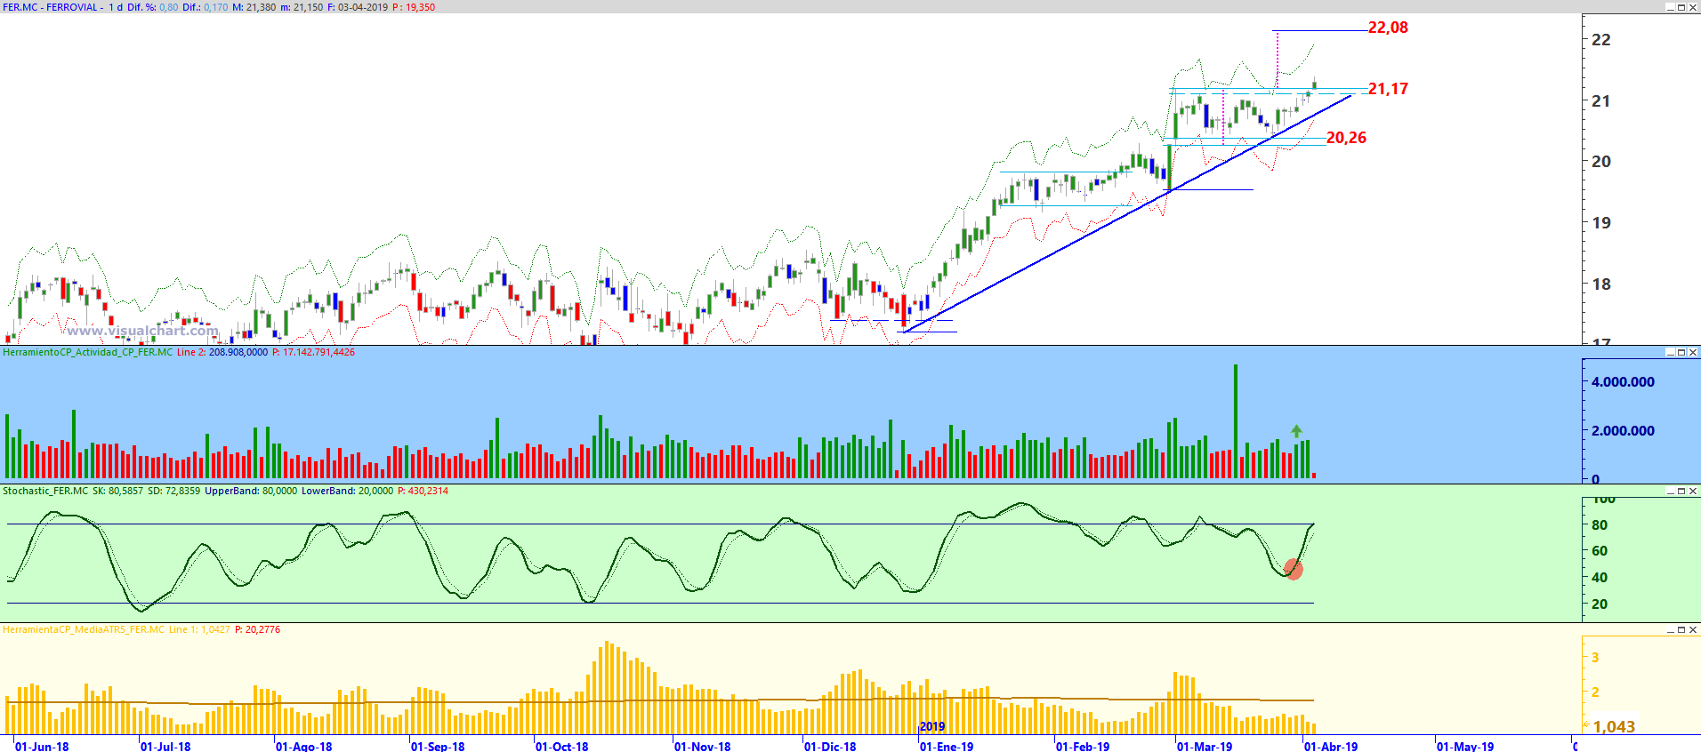The height and width of the screenshot is (752, 1701).
Task: Click the 01-May-19 date label
Action: pyautogui.click(x=1465, y=746)
